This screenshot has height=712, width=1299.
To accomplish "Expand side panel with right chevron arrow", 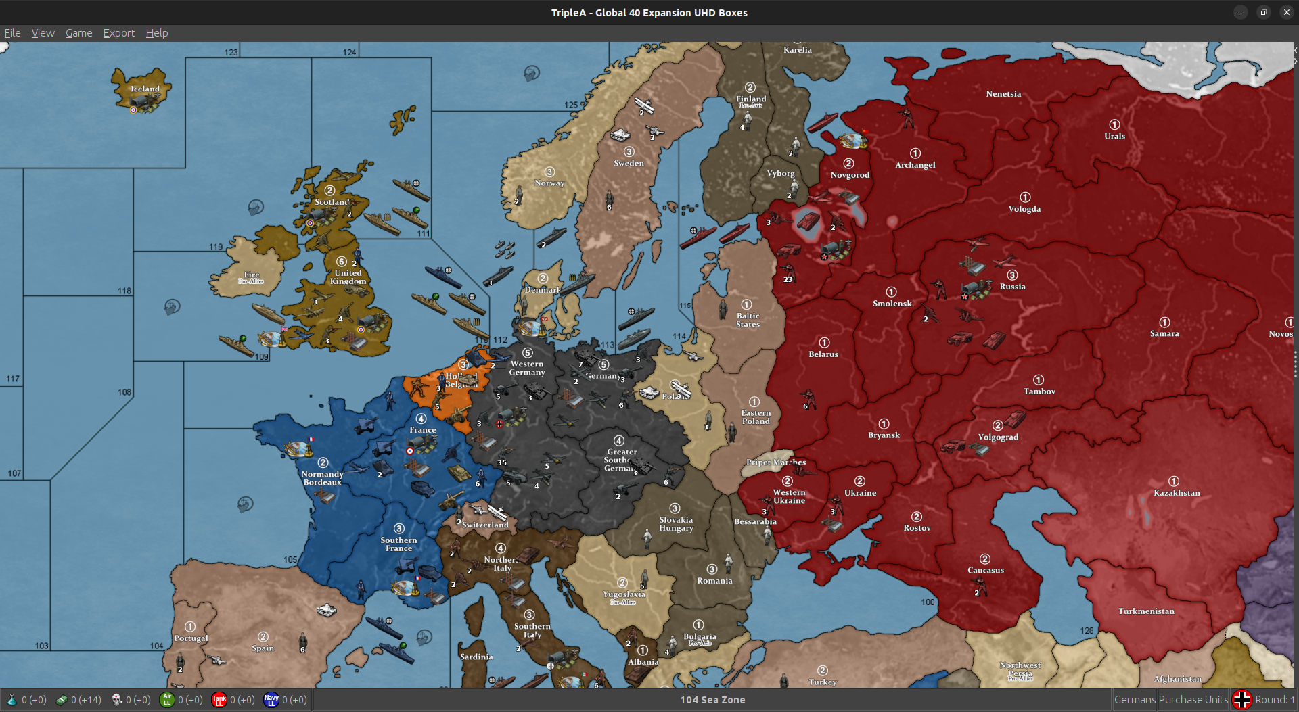I will (1295, 62).
